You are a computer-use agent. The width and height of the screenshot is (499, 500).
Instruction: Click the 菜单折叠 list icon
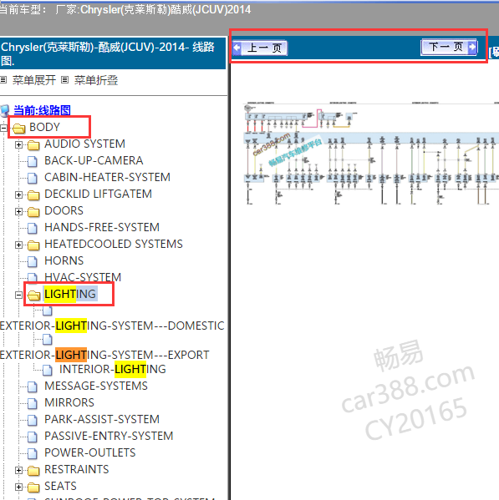[64, 80]
